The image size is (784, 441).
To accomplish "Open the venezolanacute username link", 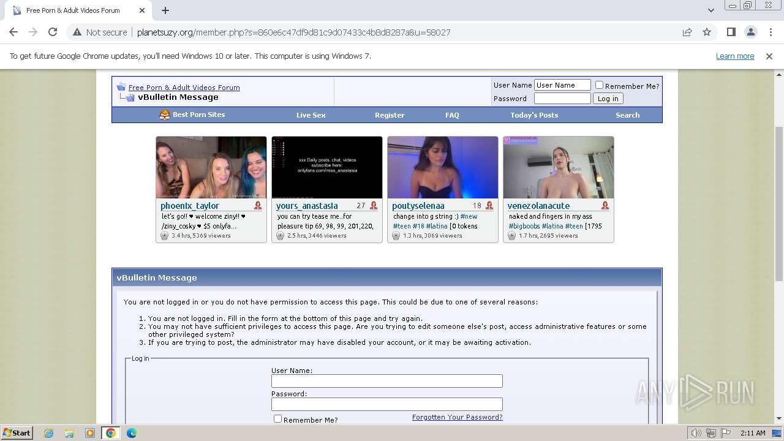I will tap(538, 206).
